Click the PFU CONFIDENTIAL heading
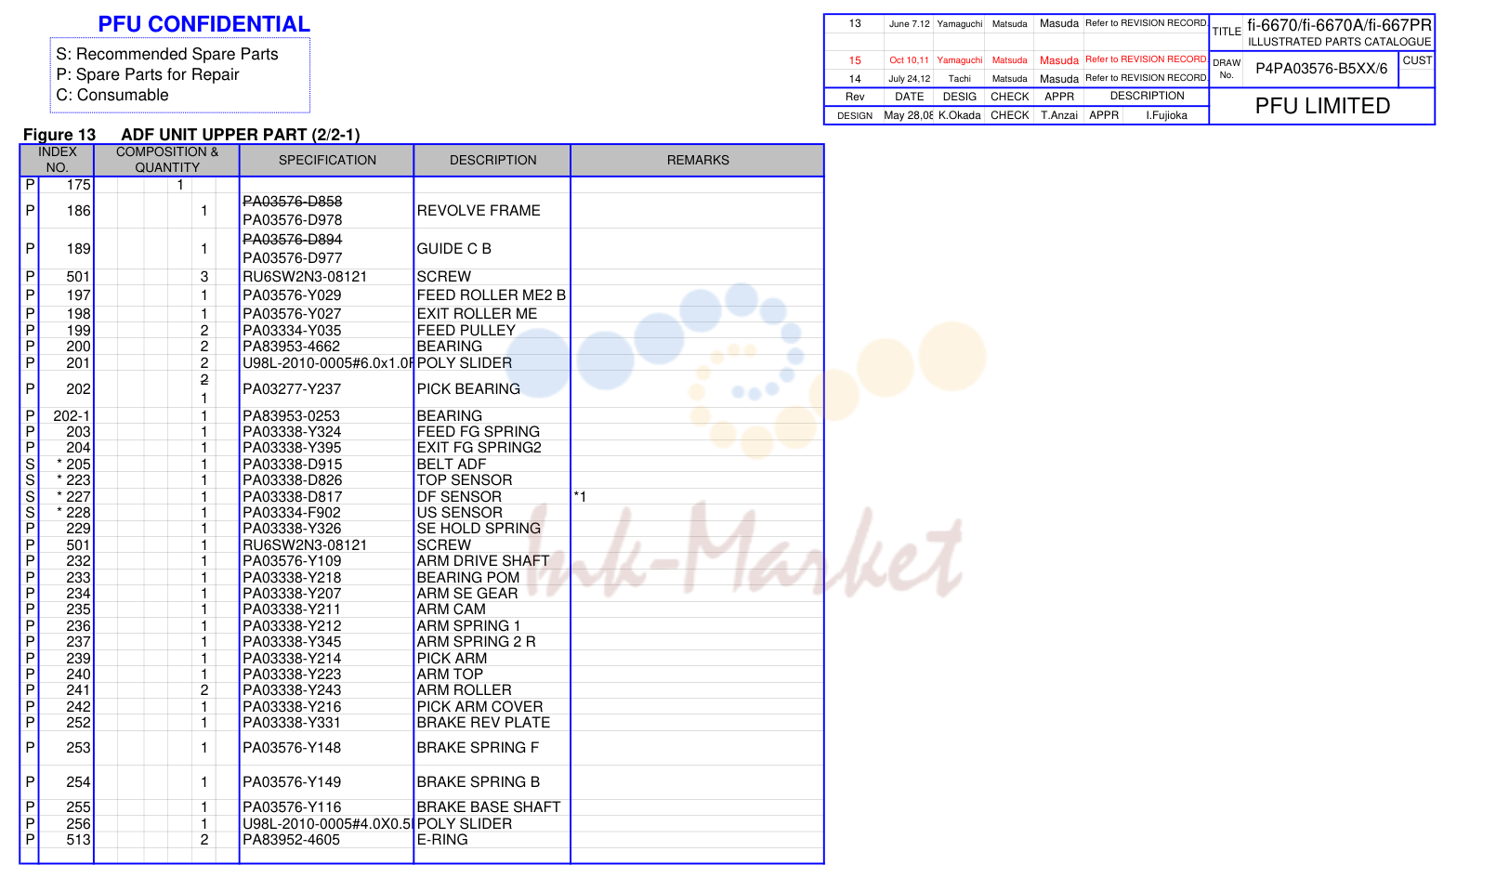 [x=203, y=24]
